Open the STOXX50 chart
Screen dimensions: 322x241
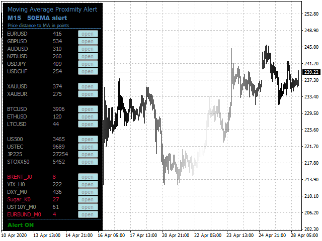pos(88,162)
